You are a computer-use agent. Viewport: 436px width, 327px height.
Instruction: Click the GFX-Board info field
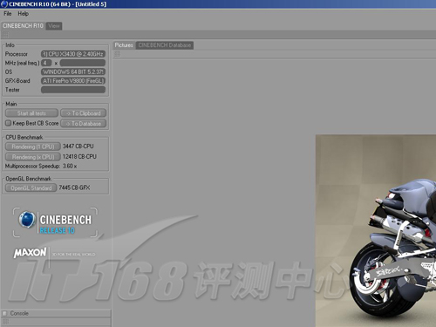point(73,81)
